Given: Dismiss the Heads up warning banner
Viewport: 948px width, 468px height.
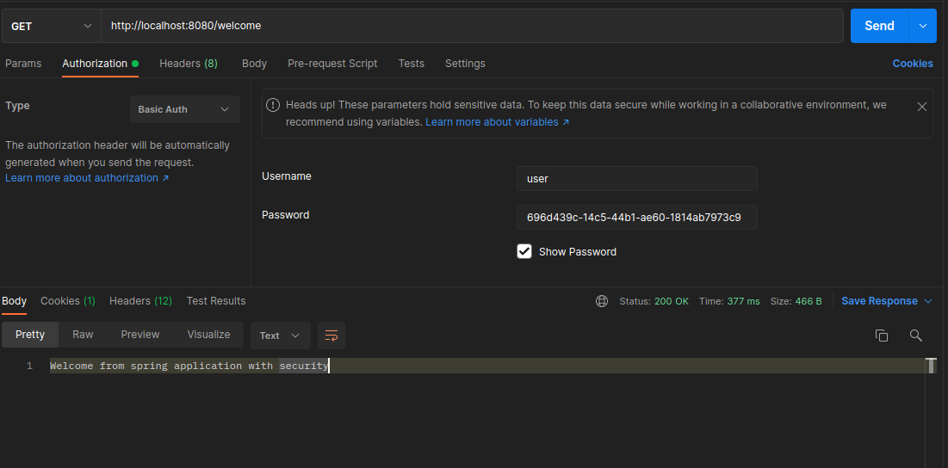Looking at the screenshot, I should coord(921,107).
